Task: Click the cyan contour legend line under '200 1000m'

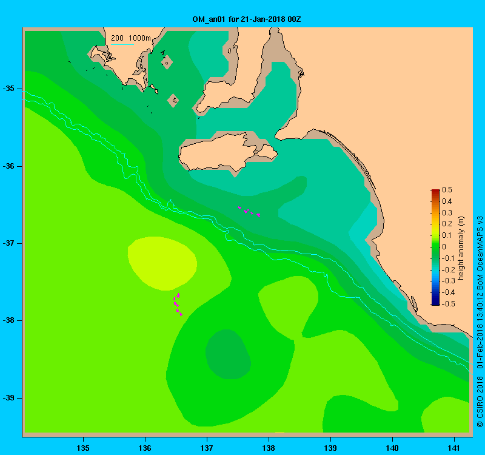Action: coord(122,44)
